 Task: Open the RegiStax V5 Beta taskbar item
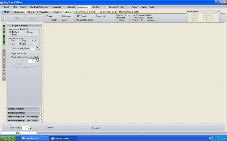click(x=63, y=138)
